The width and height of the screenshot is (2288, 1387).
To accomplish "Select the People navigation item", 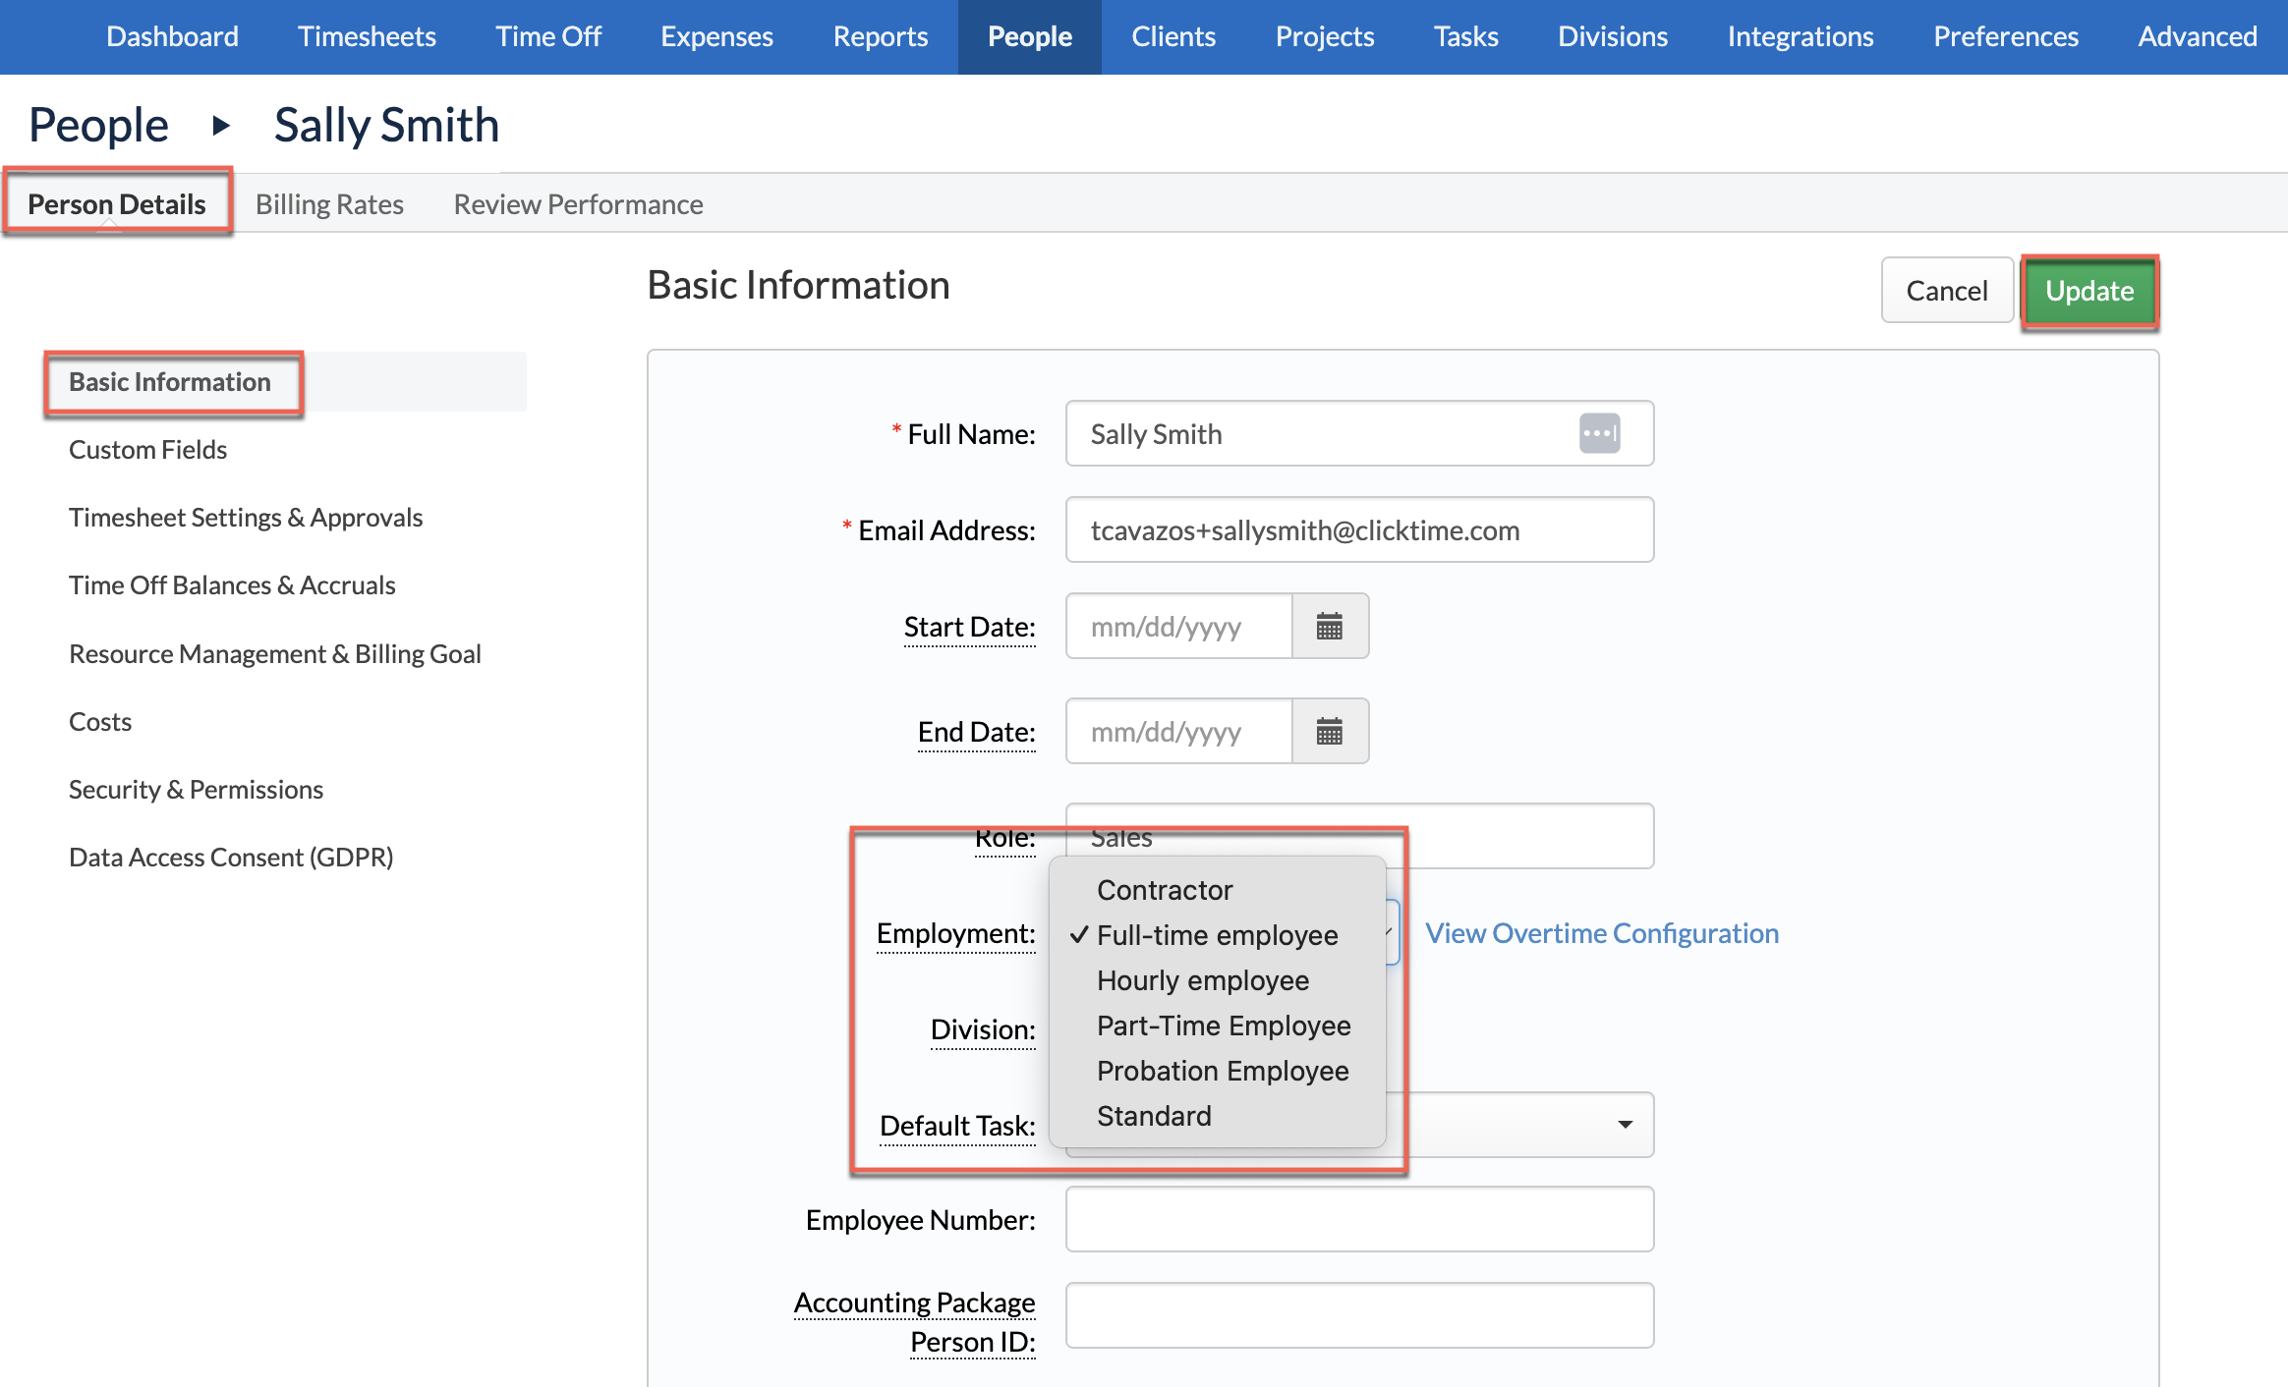I will 1030,36.
